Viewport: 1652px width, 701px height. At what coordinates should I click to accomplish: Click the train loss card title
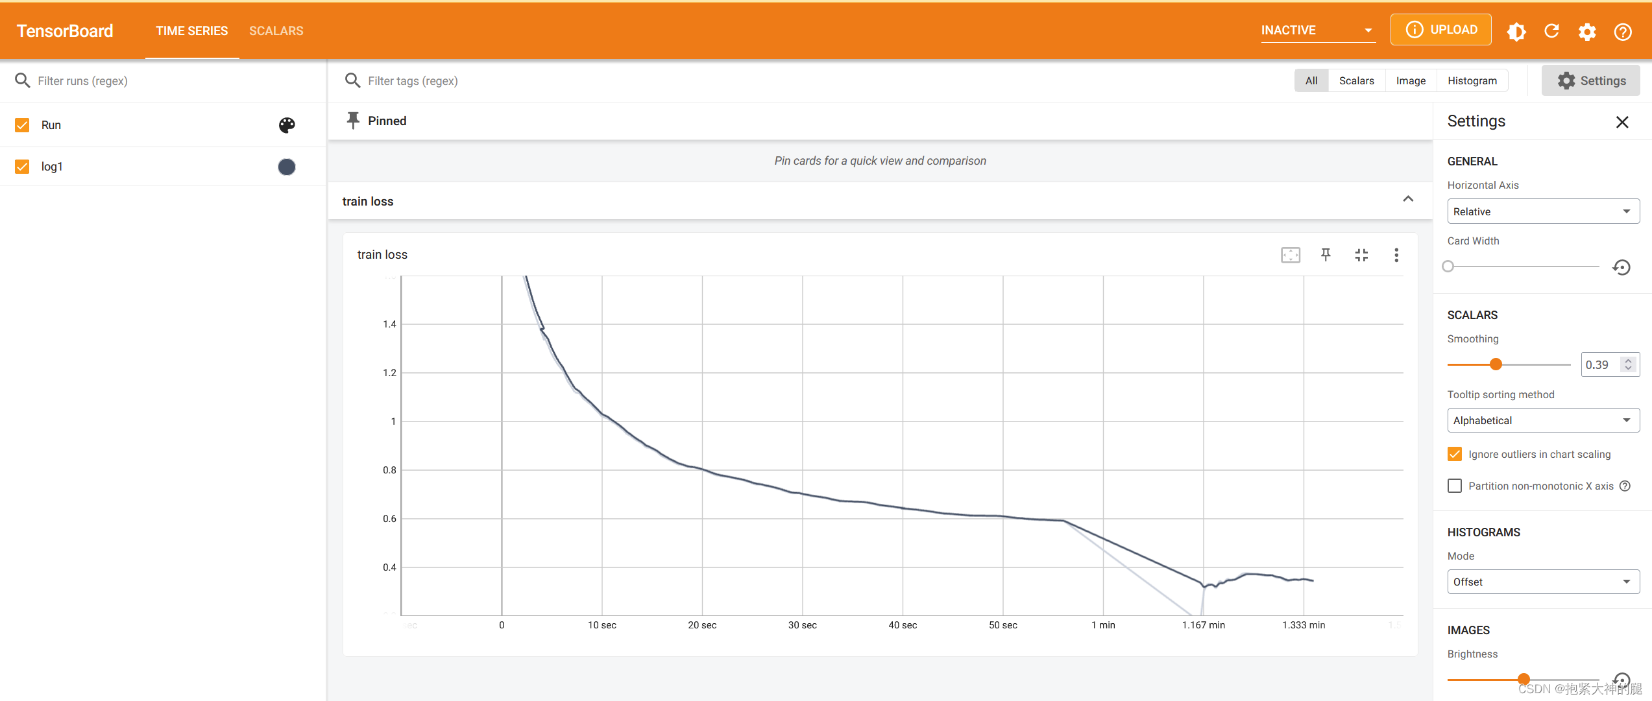click(x=382, y=255)
